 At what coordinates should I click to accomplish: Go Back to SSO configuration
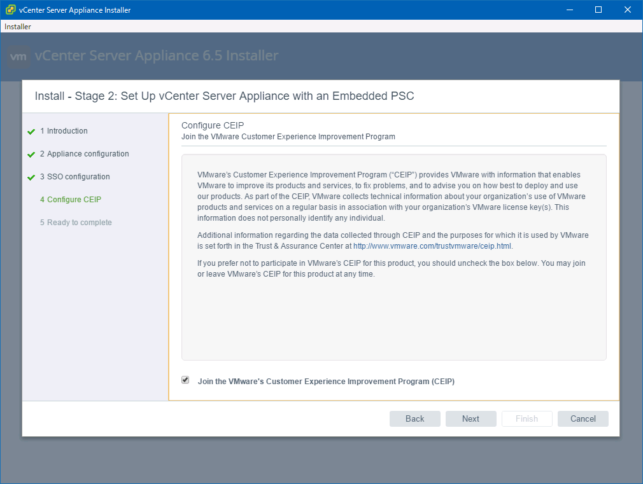point(414,419)
